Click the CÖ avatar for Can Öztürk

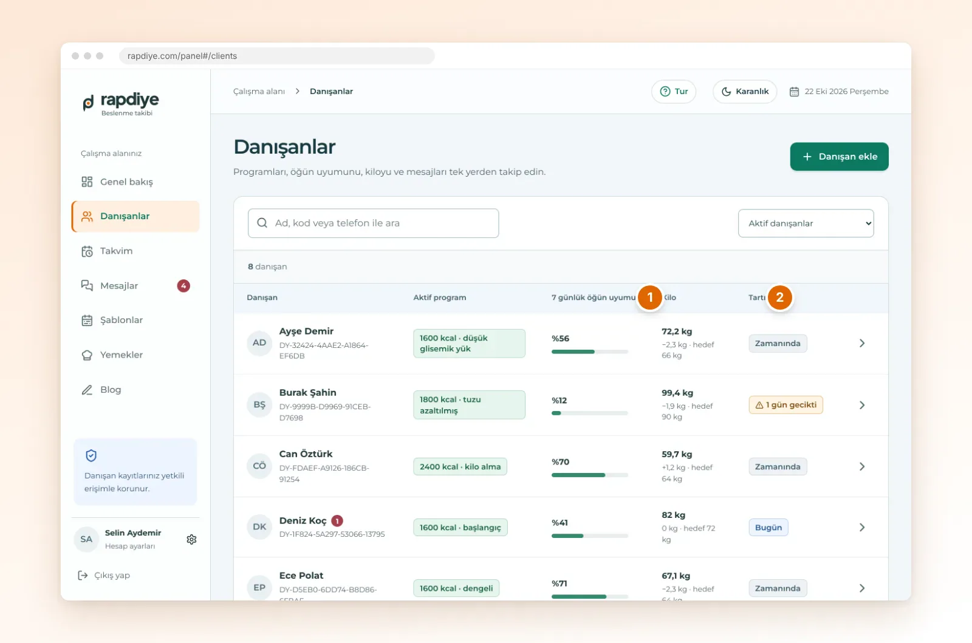click(259, 466)
